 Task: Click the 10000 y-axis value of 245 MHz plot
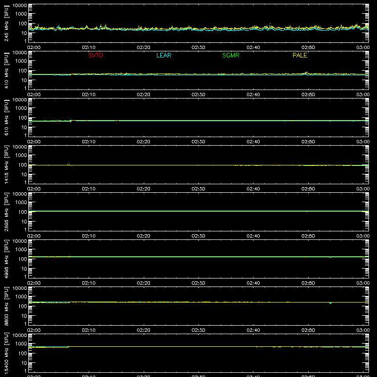tap(20, 6)
